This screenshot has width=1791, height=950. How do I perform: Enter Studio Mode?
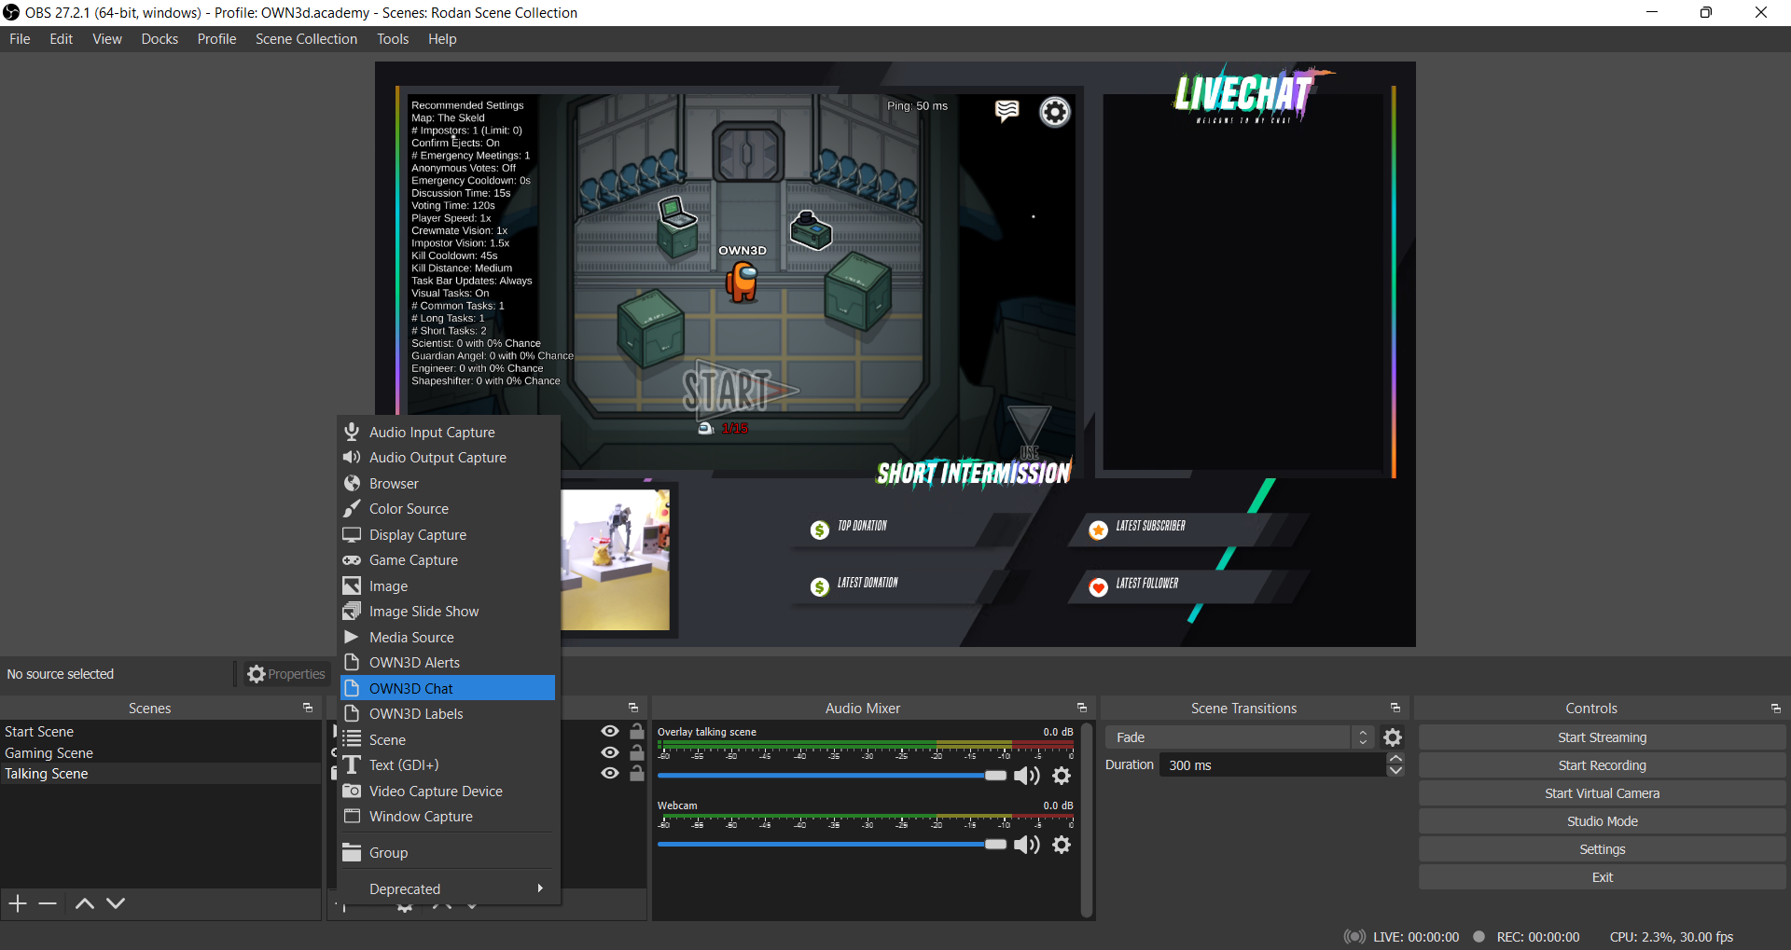1602,821
